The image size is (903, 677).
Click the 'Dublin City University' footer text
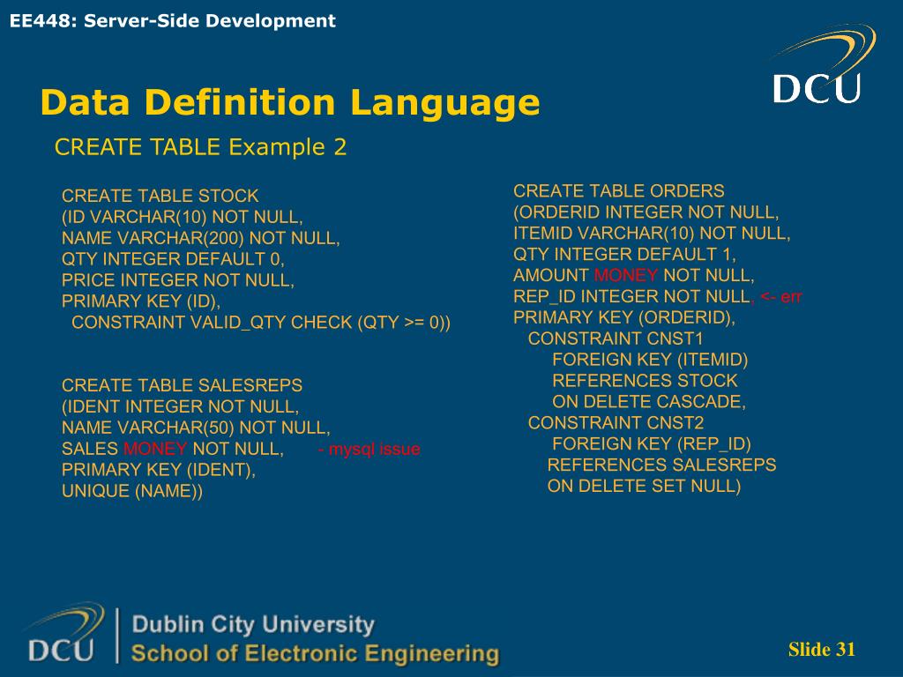coord(253,625)
